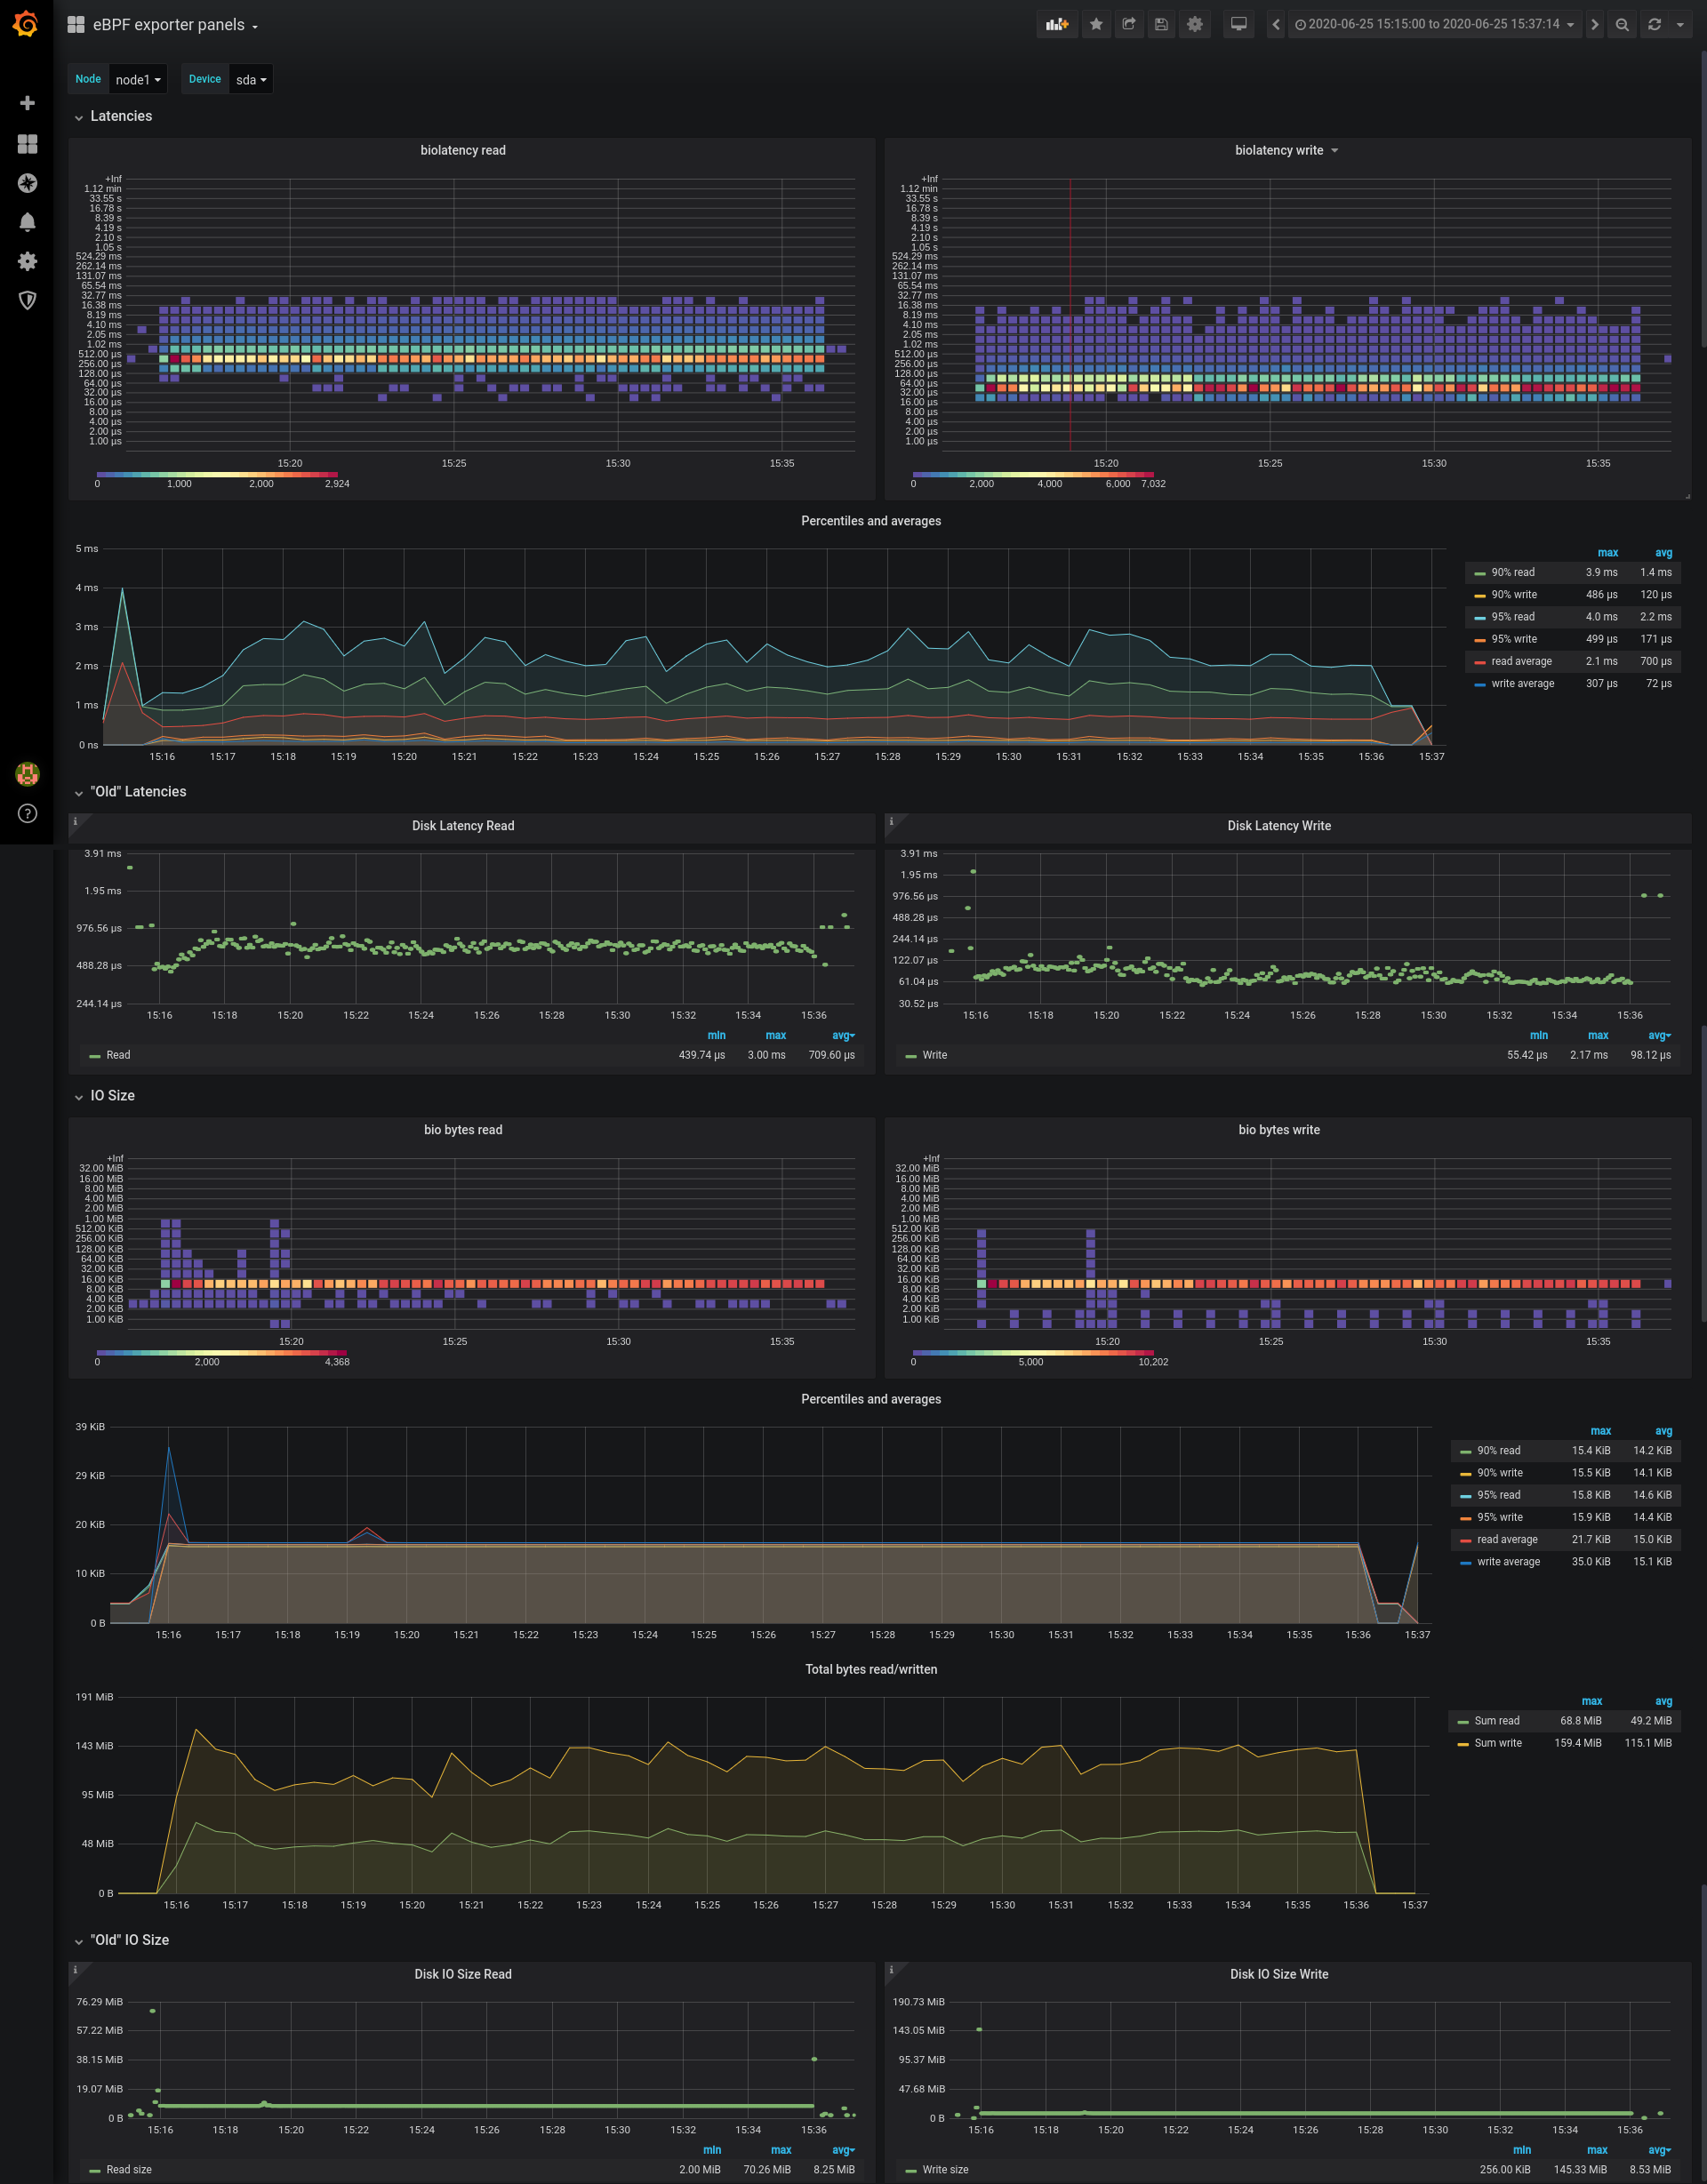Screen dimensions: 1707x2184
Task: Open the Explore compass icon in sidebar
Action: click(27, 183)
